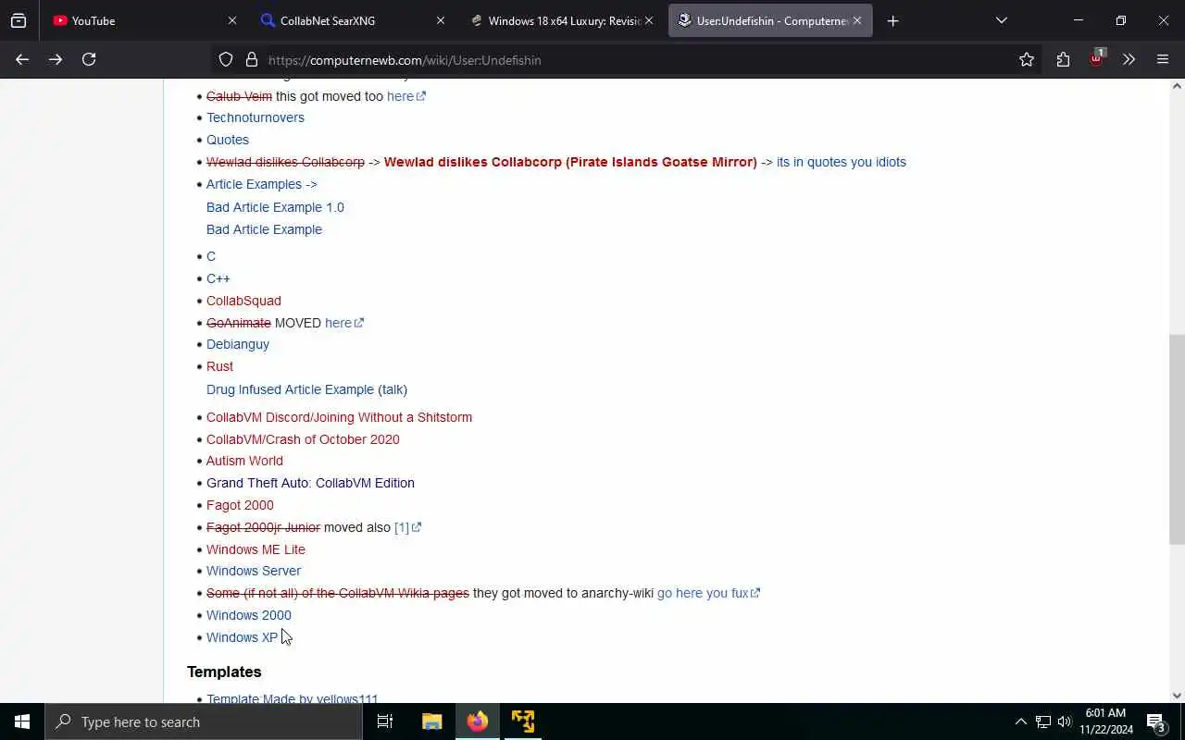Open the C++ article link
The width and height of the screenshot is (1185, 740).
[x=218, y=278]
